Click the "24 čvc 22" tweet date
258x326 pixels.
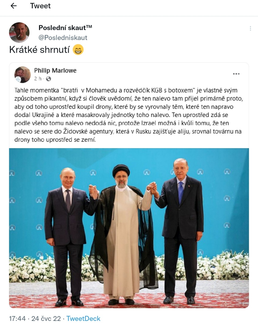coord(46,319)
